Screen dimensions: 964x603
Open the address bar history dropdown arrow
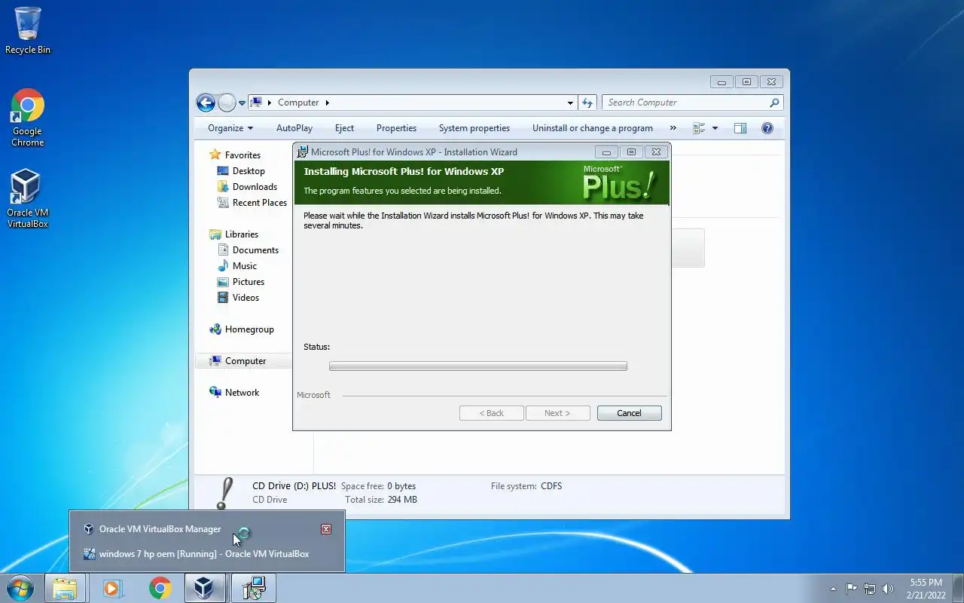pos(570,103)
